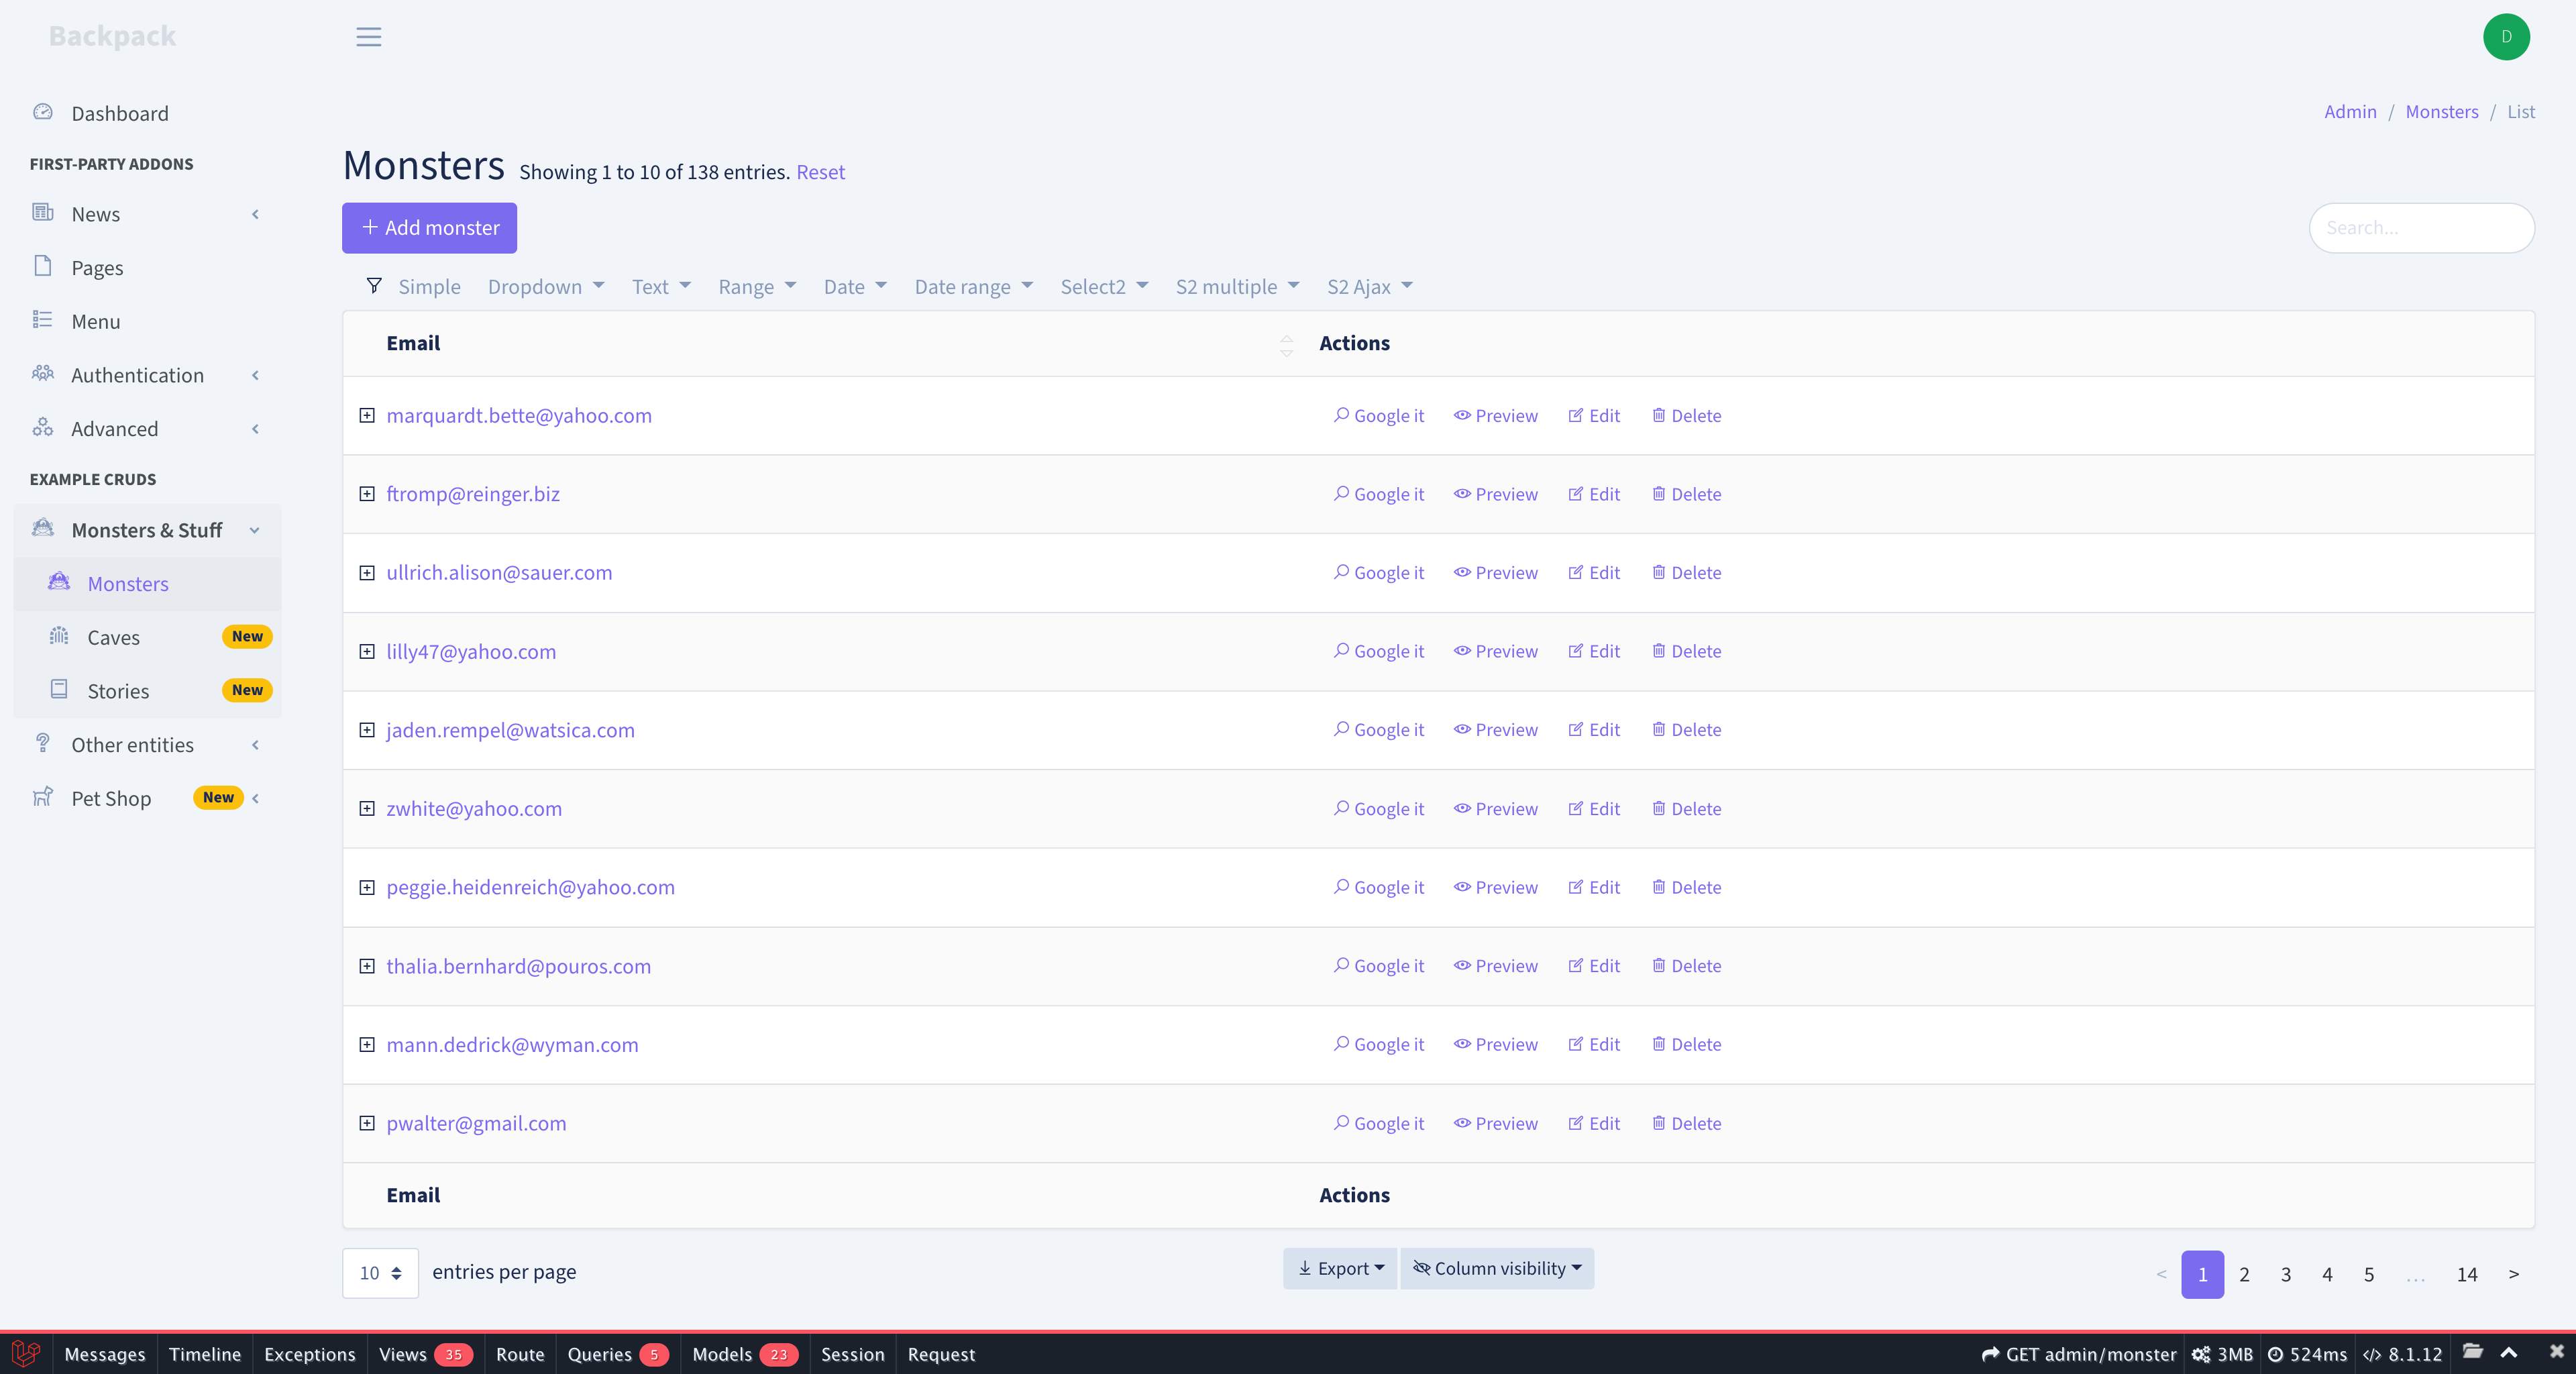
Task: Click the Dashboard speedometer icon
Action: tap(42, 112)
